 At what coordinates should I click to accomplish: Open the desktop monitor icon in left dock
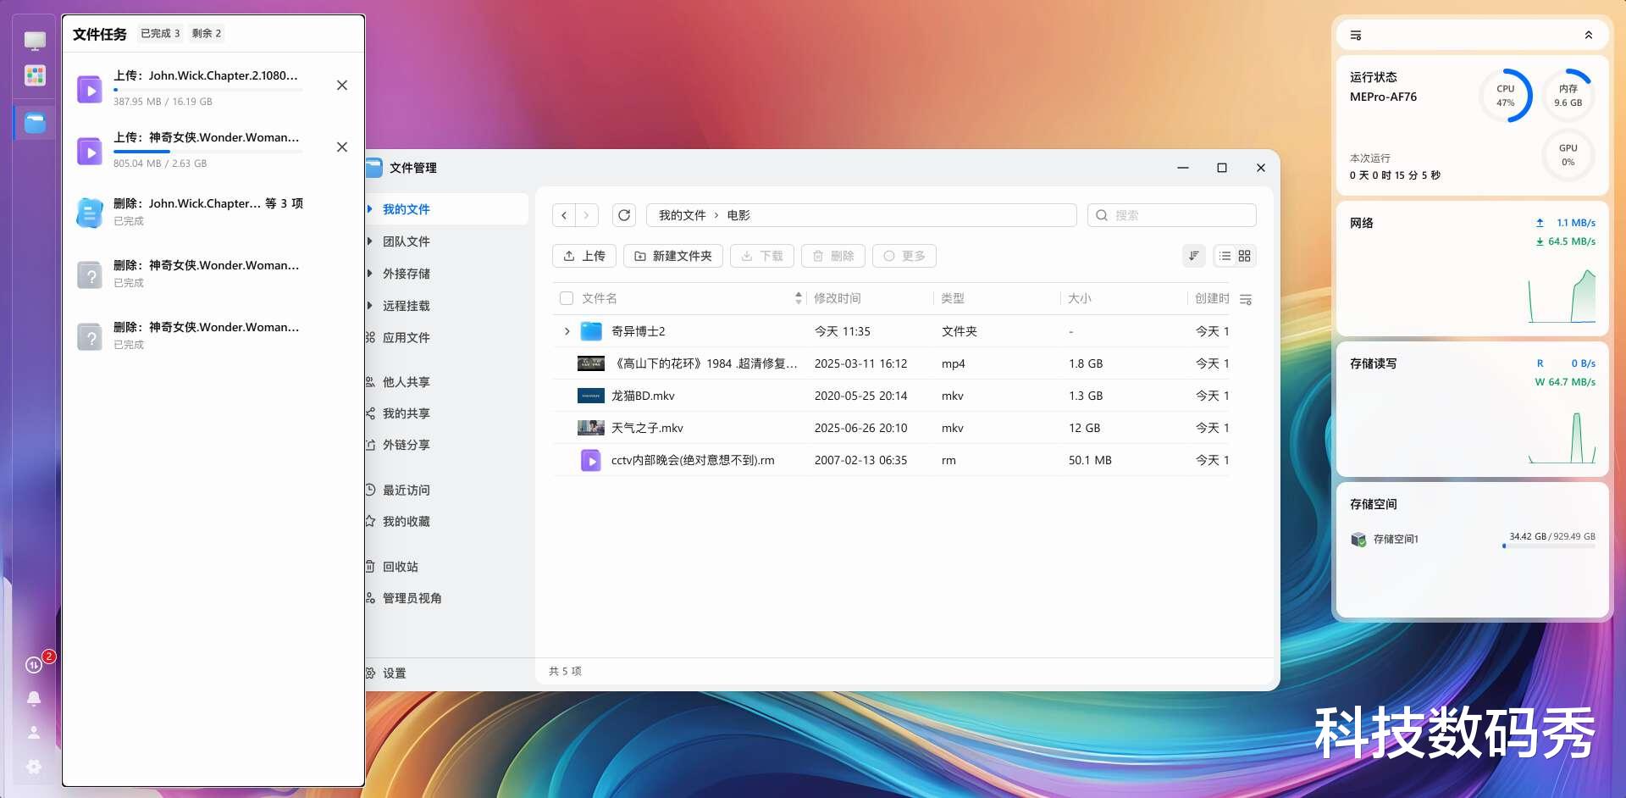(x=35, y=41)
